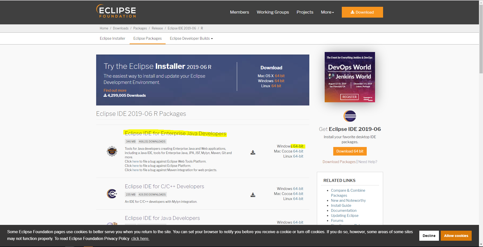This screenshot has height=247, width=483.
Task: Open the Members menu item
Action: tap(239, 12)
